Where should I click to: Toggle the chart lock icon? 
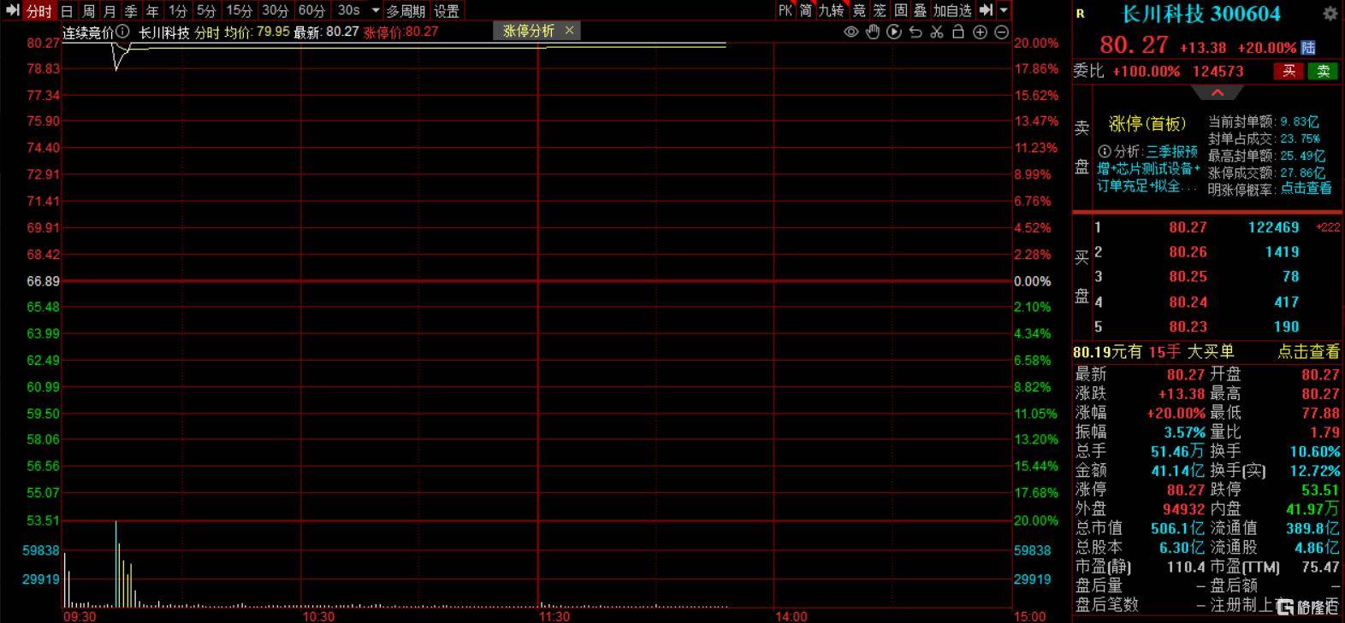pyautogui.click(x=958, y=32)
